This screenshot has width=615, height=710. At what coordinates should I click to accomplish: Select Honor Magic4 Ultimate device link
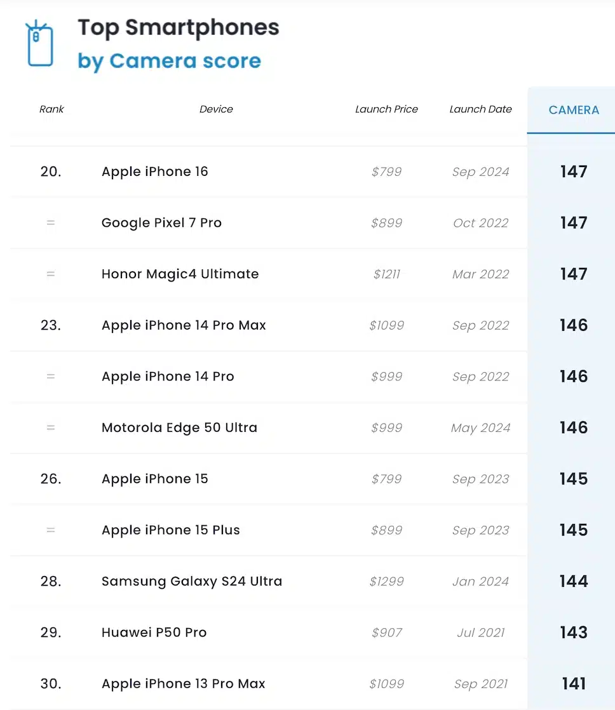180,274
